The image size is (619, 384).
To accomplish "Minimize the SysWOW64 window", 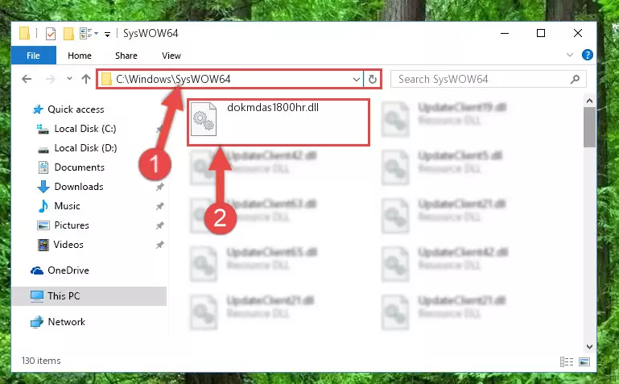I will pos(505,34).
